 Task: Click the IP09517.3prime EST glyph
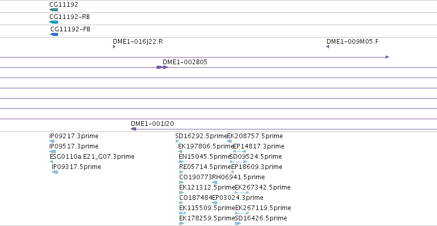[52, 152]
